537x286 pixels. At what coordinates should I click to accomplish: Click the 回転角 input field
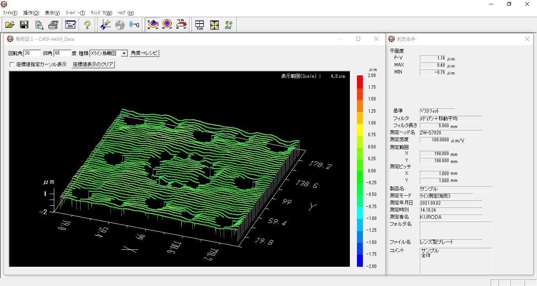tap(32, 53)
